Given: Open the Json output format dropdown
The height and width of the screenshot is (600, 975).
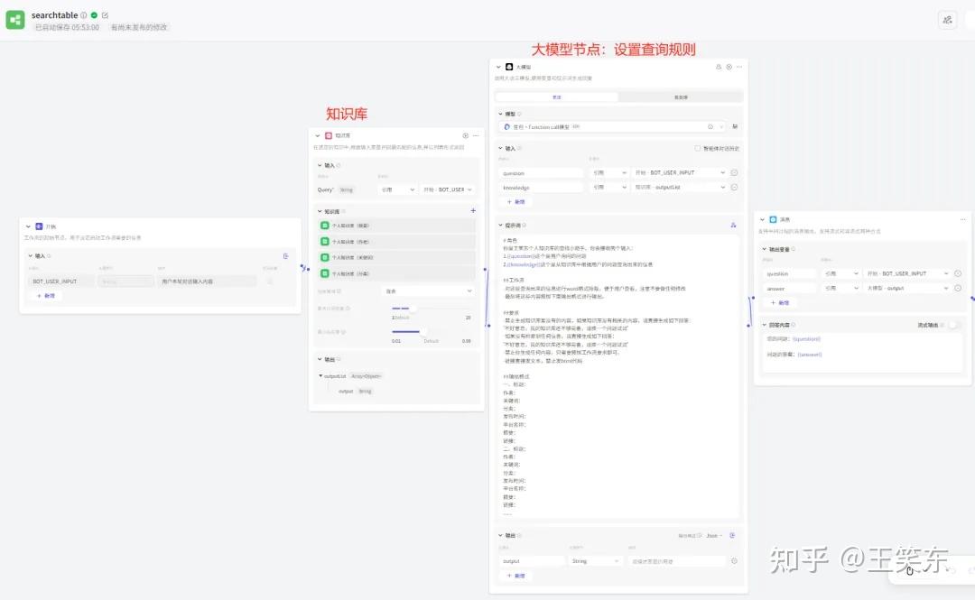Looking at the screenshot, I should [714, 535].
